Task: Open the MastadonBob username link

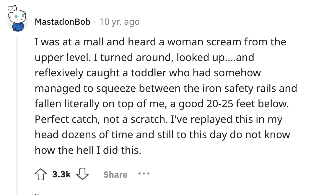Action: (x=63, y=22)
